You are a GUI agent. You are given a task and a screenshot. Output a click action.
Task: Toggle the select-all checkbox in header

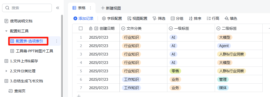point(81,28)
